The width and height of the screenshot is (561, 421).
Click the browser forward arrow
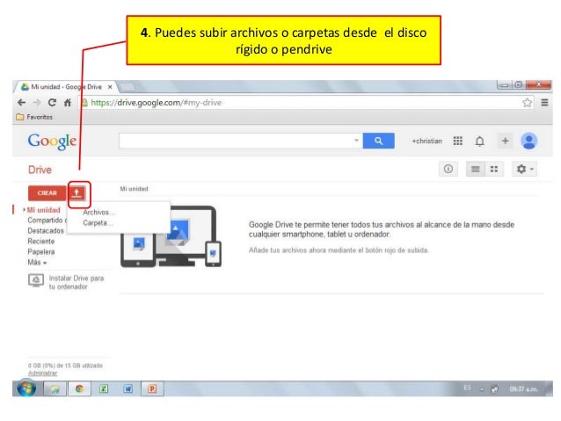37,102
